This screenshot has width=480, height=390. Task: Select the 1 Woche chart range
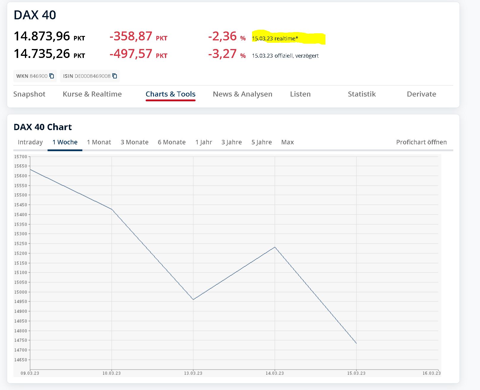tap(65, 142)
